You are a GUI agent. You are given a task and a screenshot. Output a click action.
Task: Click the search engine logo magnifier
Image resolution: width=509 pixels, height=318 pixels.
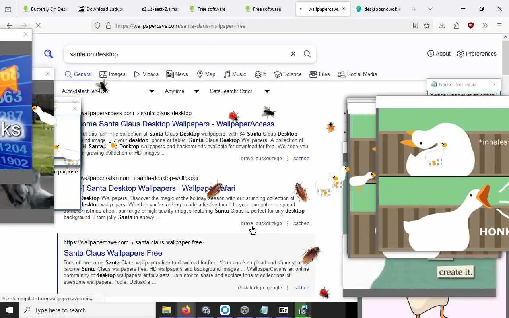point(49,54)
